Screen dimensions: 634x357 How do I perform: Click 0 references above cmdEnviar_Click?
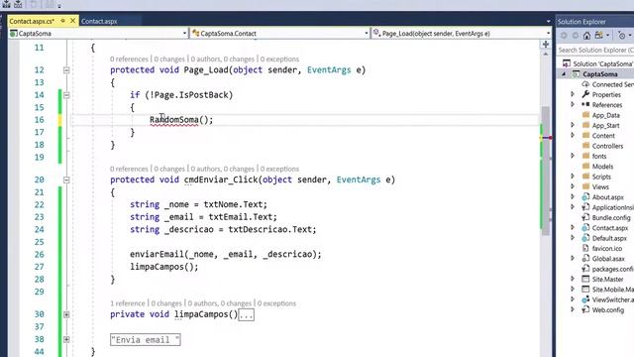129,169
